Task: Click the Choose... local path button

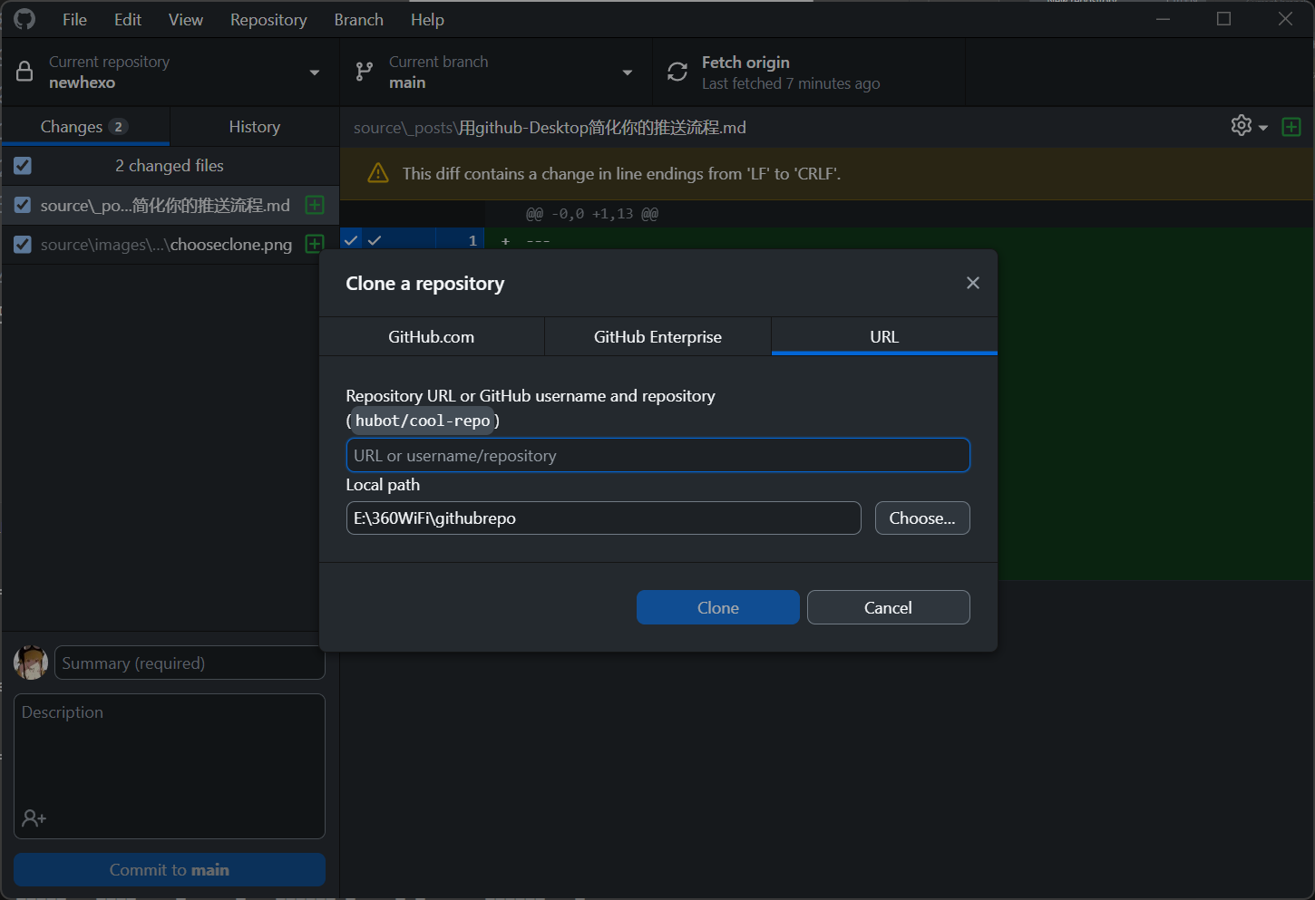Action: pyautogui.click(x=922, y=518)
